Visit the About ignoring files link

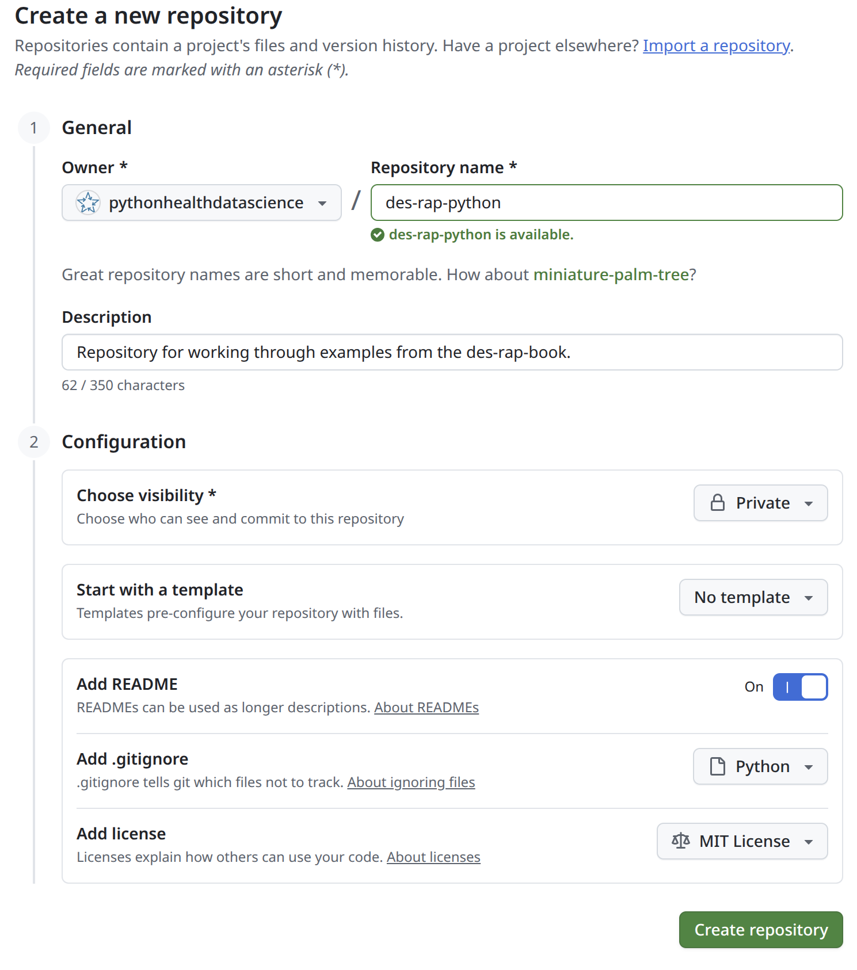tap(411, 782)
